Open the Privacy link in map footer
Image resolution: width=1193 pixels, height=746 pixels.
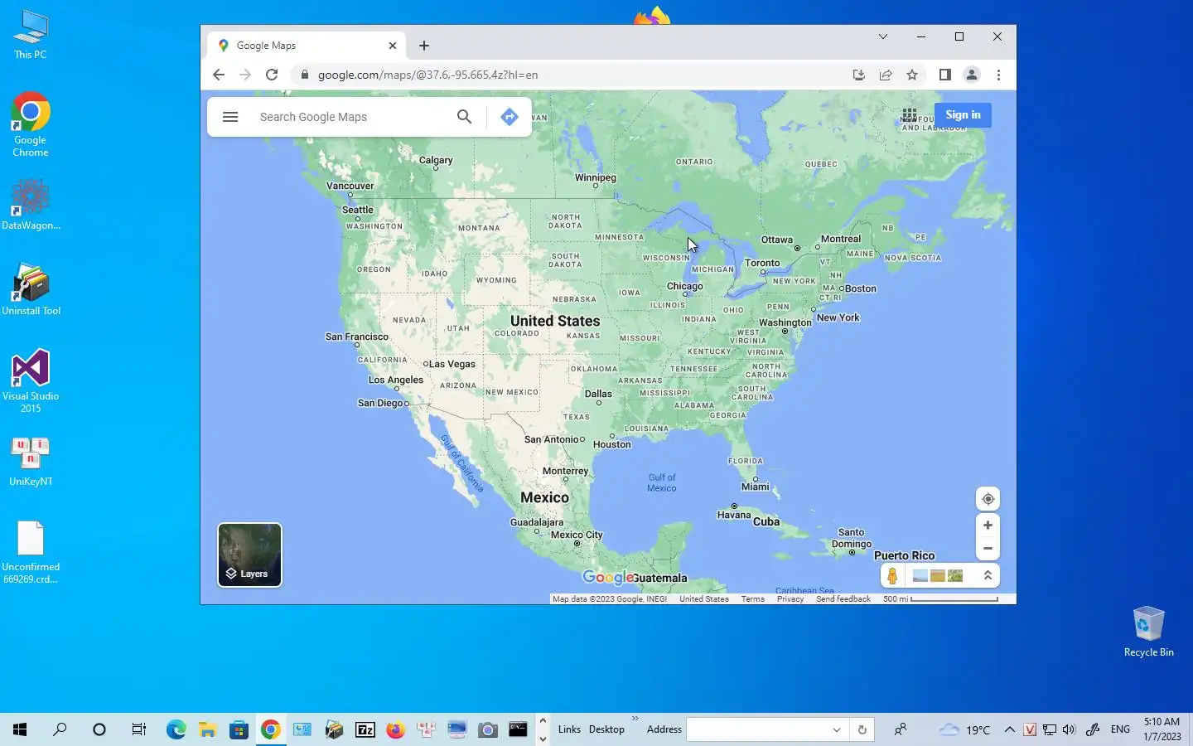(790, 598)
